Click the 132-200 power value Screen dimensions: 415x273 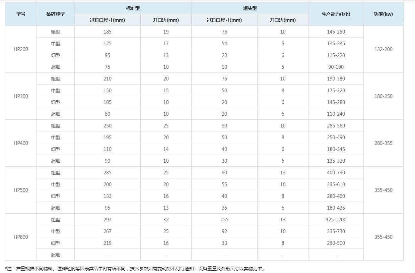384,49
